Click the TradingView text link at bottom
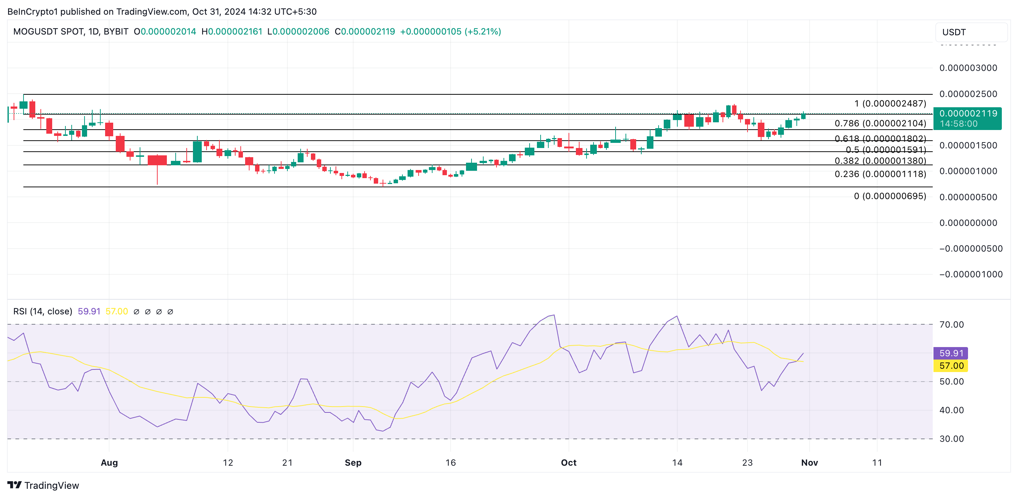 click(51, 486)
